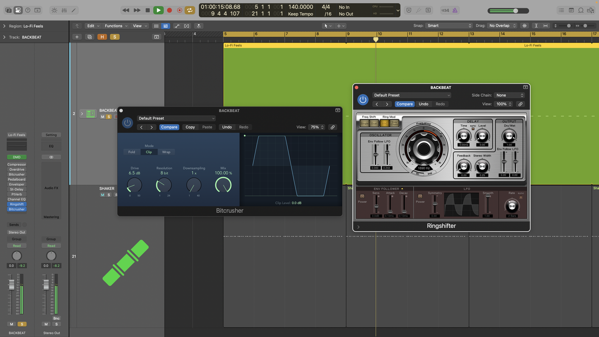Open the Loop Browser icon
599x337 pixels.
click(x=582, y=10)
